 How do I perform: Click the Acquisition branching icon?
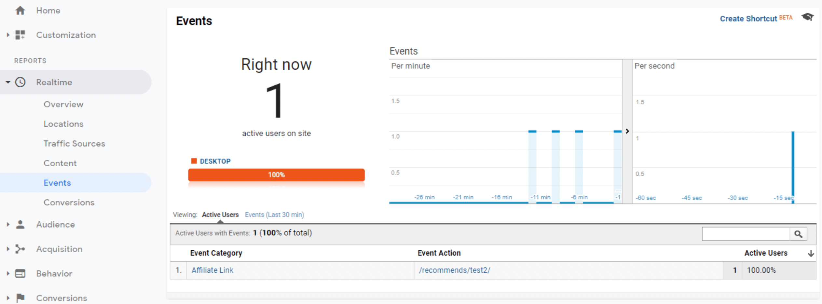pos(20,249)
